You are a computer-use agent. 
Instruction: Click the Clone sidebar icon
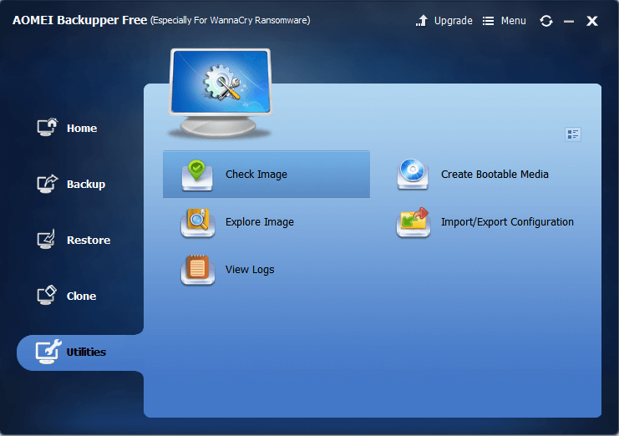[47, 296]
